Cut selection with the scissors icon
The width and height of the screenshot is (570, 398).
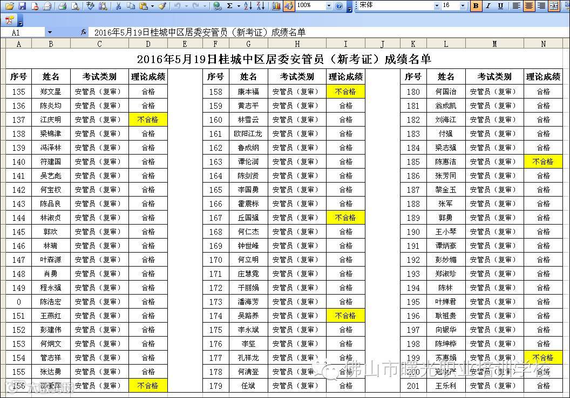point(118,6)
